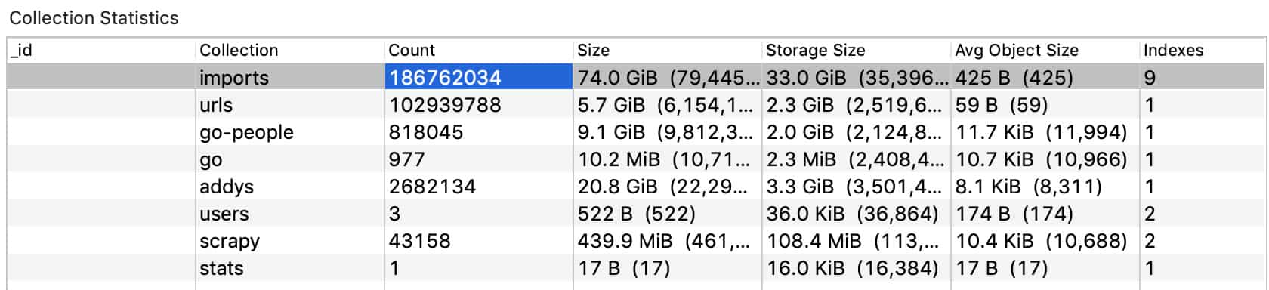Click the Indexes column header
The height and width of the screenshot is (290, 1269).
1203,51
